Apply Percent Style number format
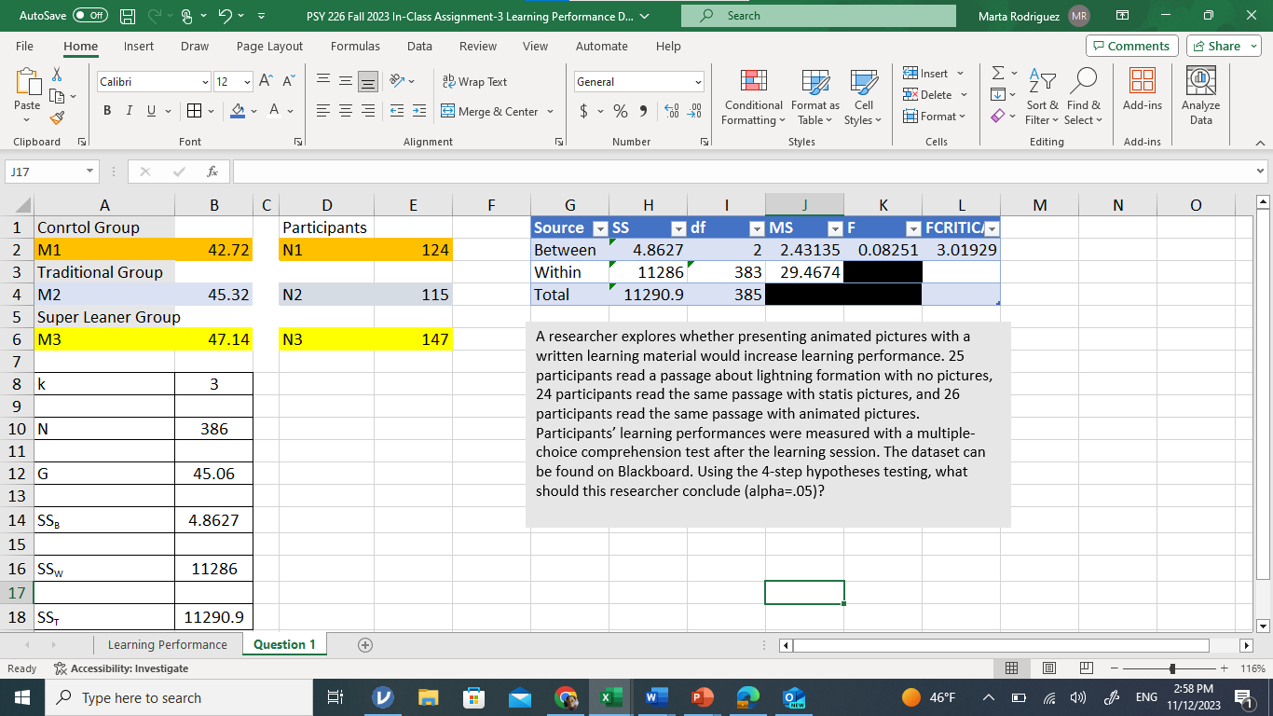 (619, 110)
